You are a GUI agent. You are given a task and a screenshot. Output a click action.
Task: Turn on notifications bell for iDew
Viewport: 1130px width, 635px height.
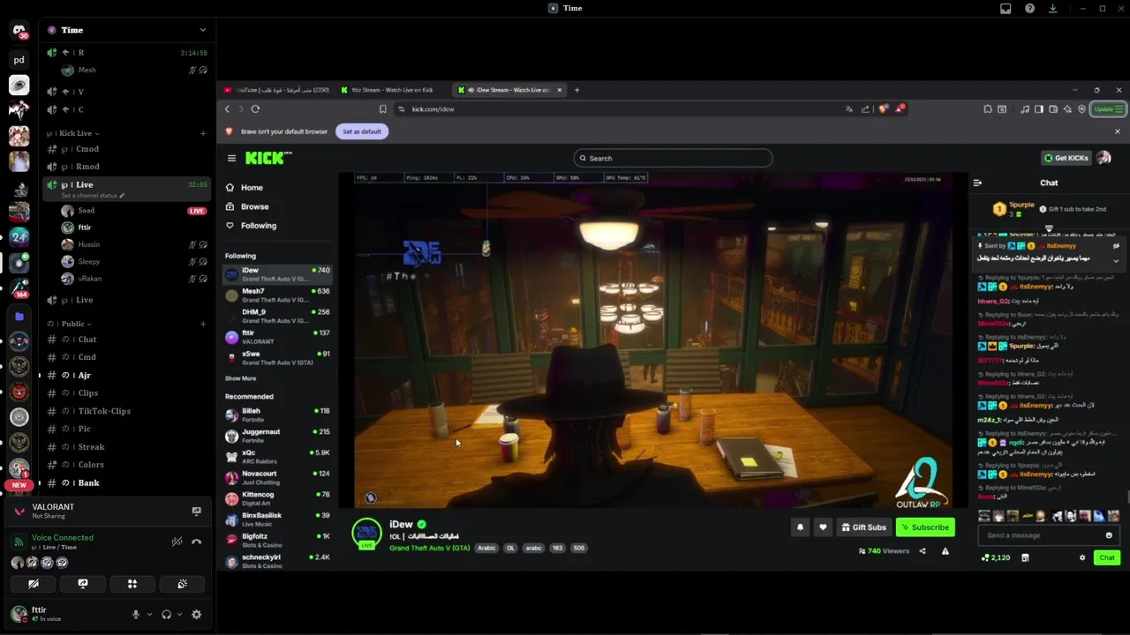coord(800,527)
